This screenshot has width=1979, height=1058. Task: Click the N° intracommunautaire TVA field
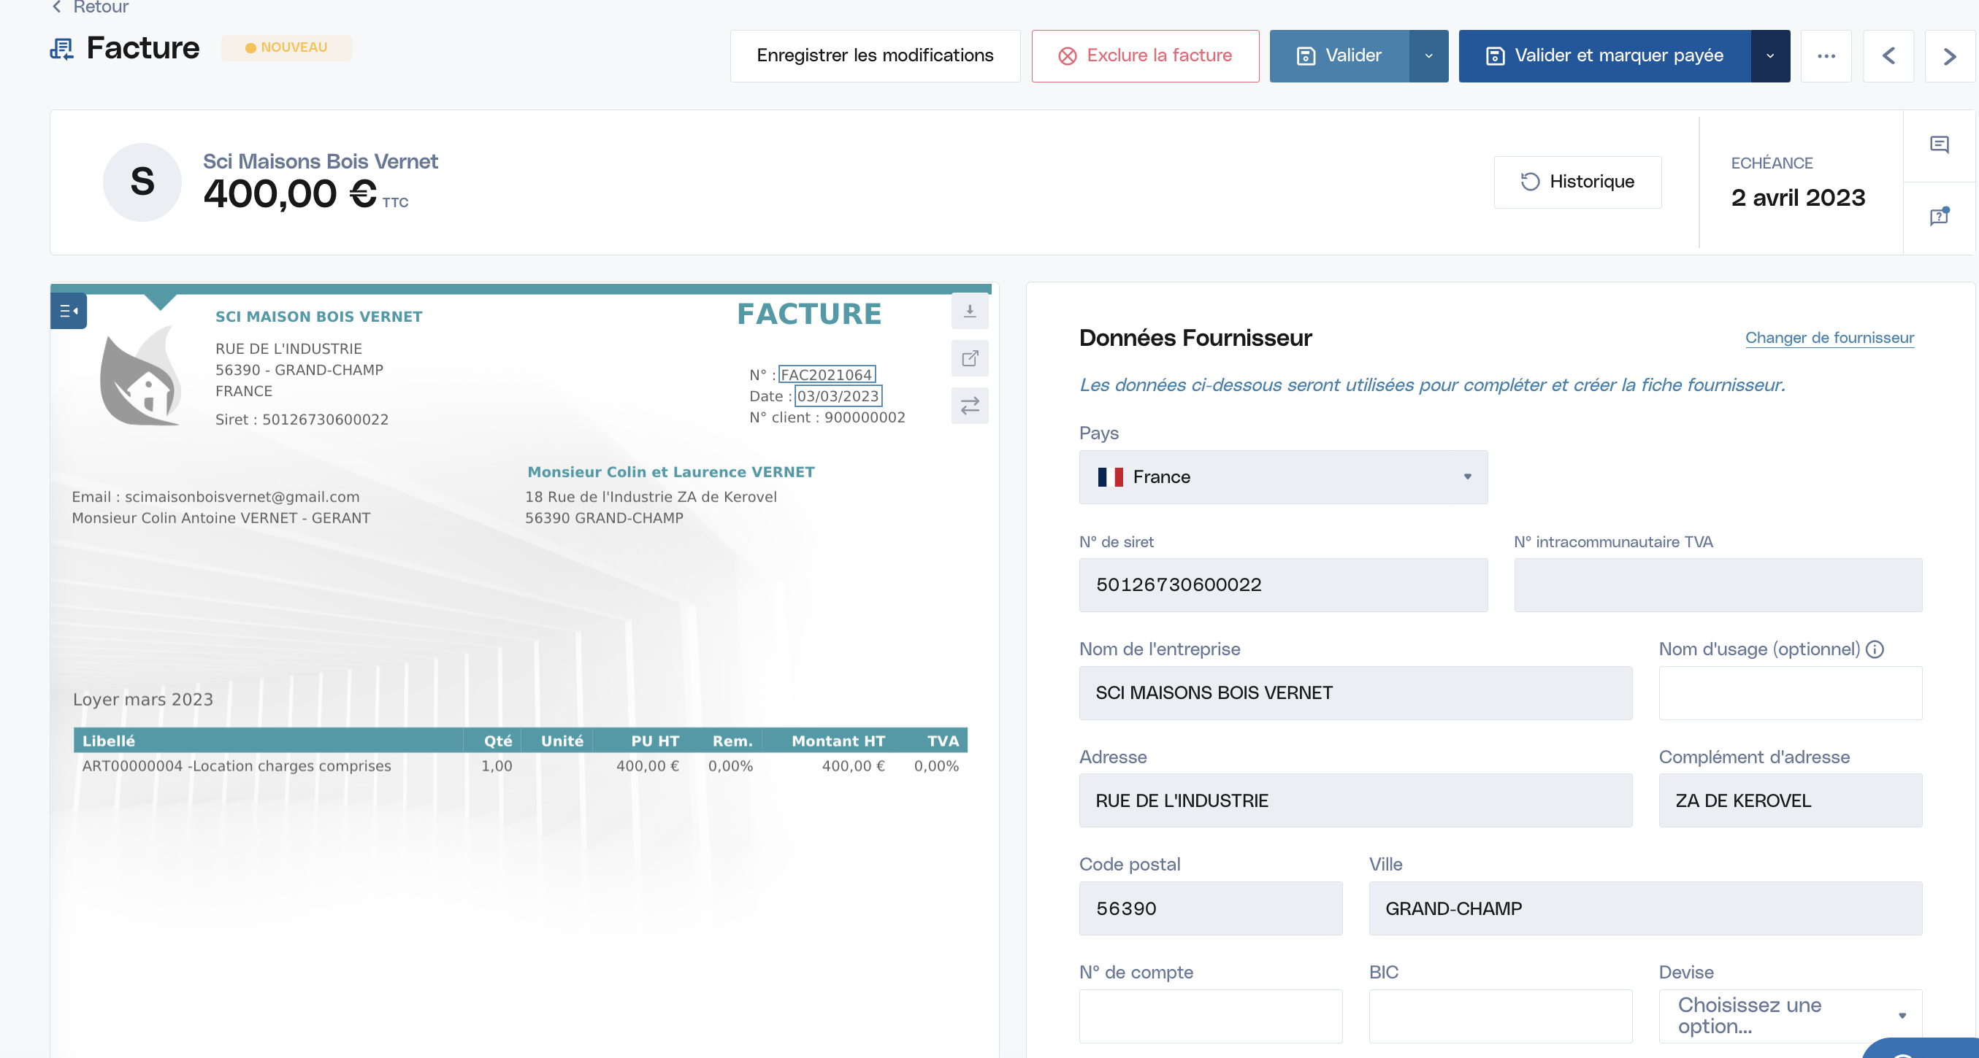pos(1718,585)
